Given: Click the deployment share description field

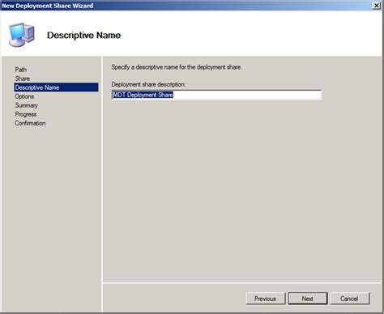Looking at the screenshot, I should click(x=216, y=95).
